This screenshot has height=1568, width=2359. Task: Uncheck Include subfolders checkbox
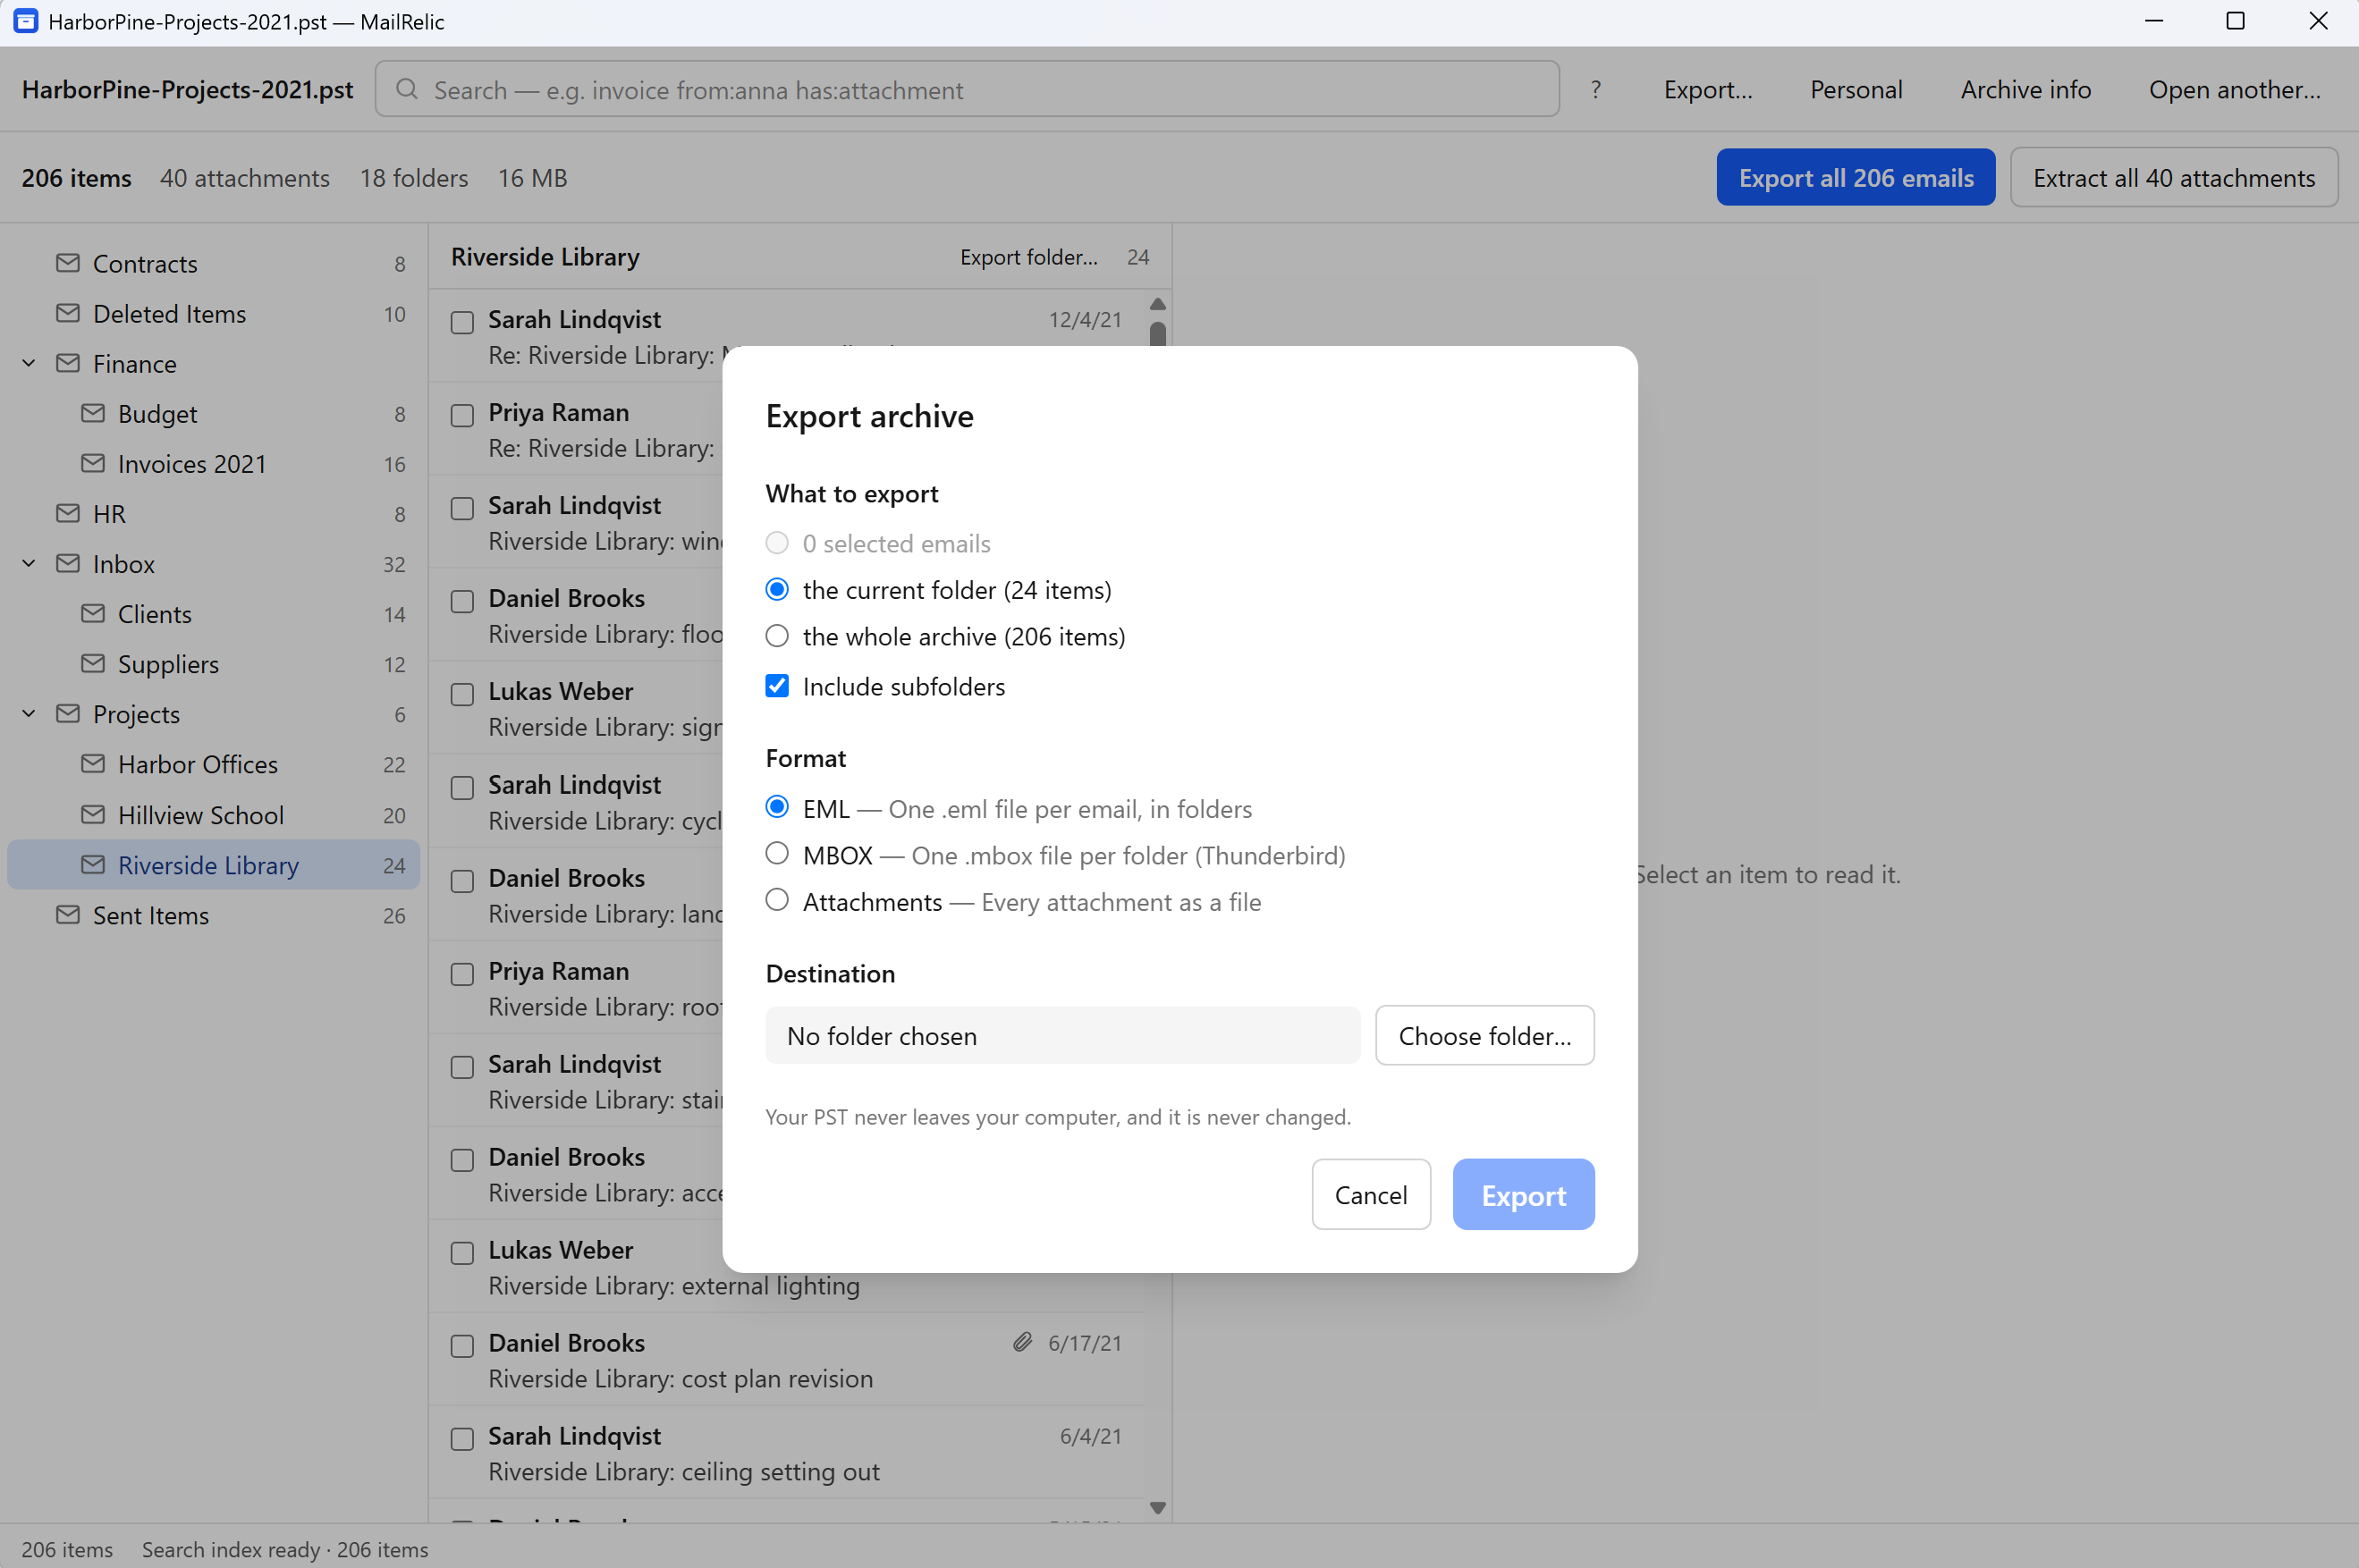pyautogui.click(x=777, y=686)
